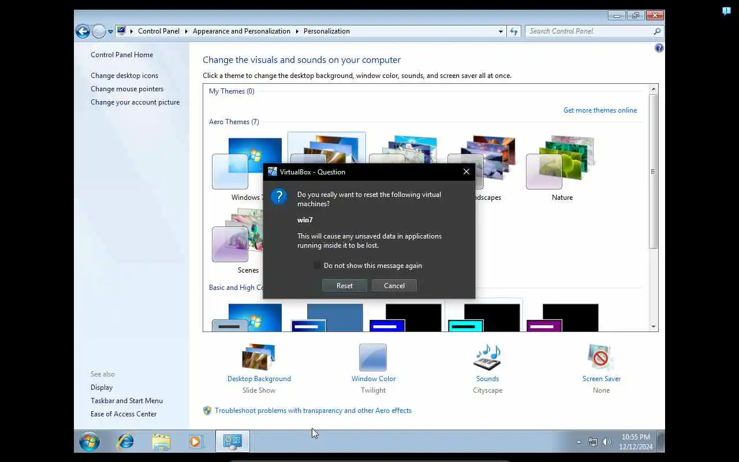Image resolution: width=739 pixels, height=462 pixels.
Task: Click the themes list scroll down arrow
Action: 654,327
